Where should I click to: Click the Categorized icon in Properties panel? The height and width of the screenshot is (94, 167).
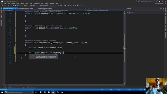click(127, 13)
